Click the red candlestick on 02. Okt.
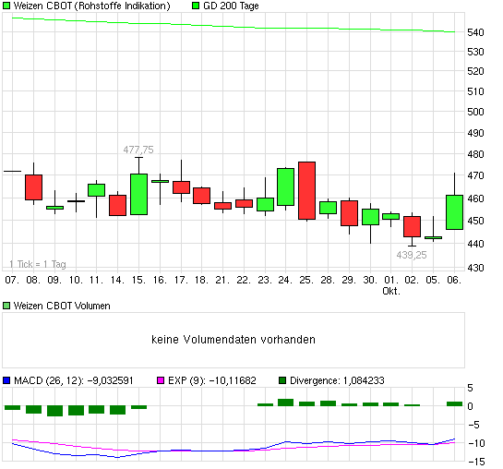Viewport: 503px width, 469px height. pos(412,226)
